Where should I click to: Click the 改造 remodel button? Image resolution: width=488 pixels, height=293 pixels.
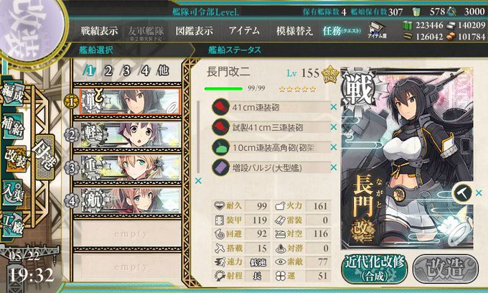(446, 269)
